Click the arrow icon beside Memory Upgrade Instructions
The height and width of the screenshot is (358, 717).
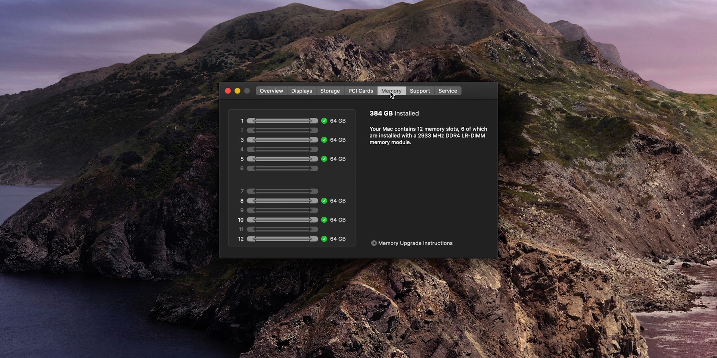(x=373, y=243)
